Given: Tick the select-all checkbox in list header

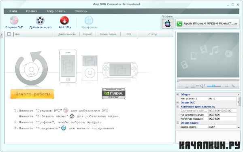Looking at the screenshot, I should (x=9, y=34).
